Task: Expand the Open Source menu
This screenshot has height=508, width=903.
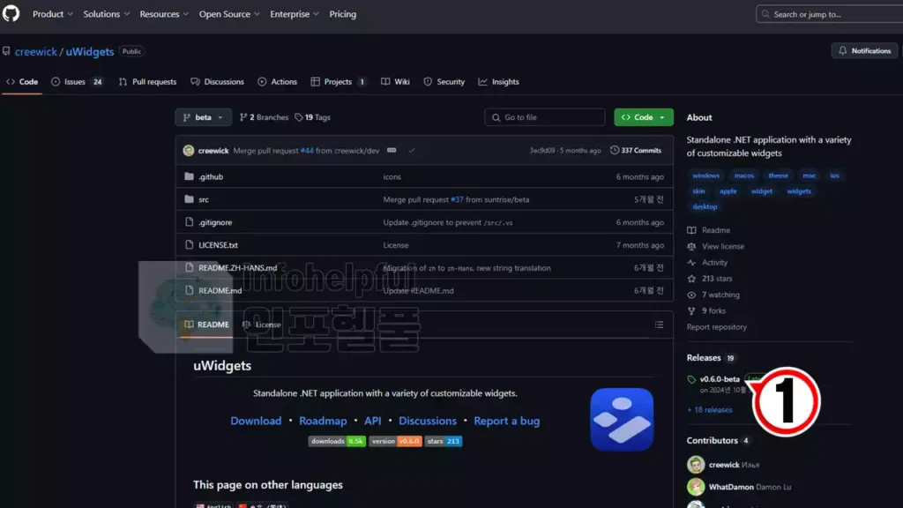Action: [228, 14]
